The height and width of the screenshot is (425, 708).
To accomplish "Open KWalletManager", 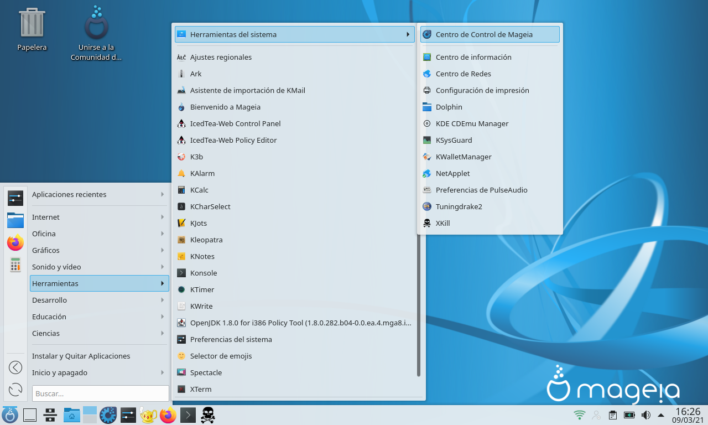I will click(490, 157).
